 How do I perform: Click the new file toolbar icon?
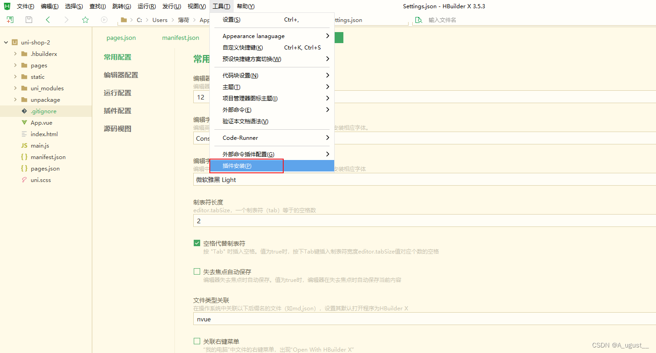(x=10, y=20)
